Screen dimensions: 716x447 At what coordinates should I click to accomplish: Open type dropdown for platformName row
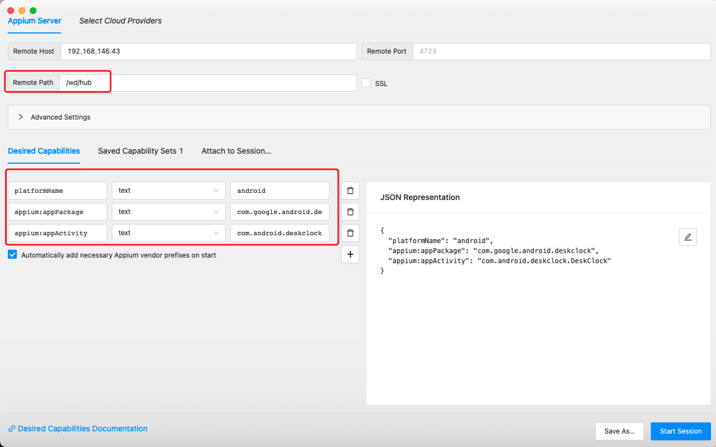(169, 191)
